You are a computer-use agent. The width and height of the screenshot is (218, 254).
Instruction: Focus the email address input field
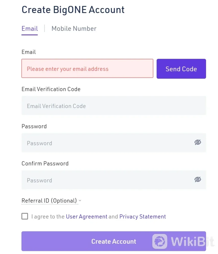point(87,69)
